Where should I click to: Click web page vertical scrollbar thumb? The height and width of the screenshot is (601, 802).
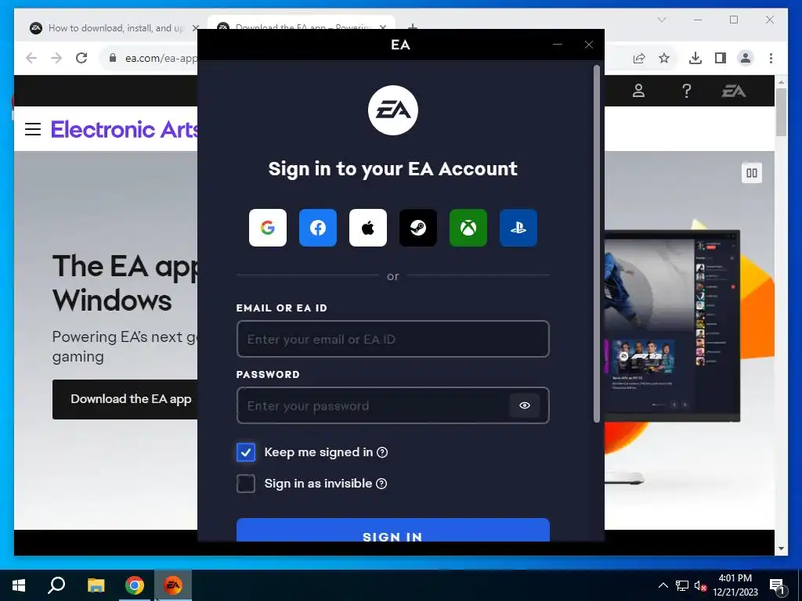(781, 112)
